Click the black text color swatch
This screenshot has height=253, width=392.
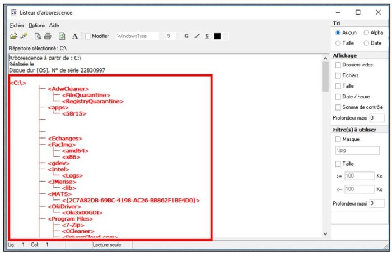pyautogui.click(x=217, y=36)
